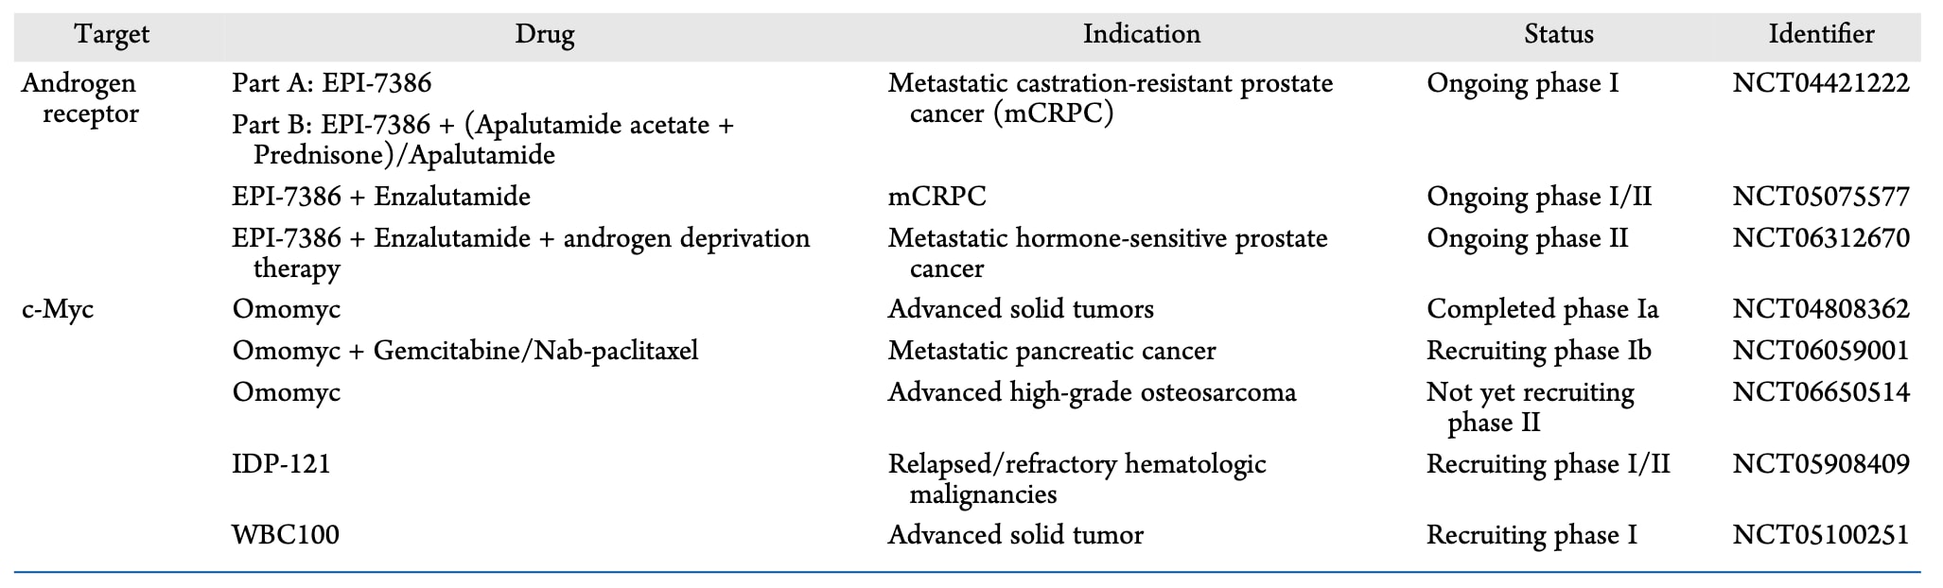Click the NCT04808362 identifier
Viewport: 1943px width, 588px height.
[1820, 309]
